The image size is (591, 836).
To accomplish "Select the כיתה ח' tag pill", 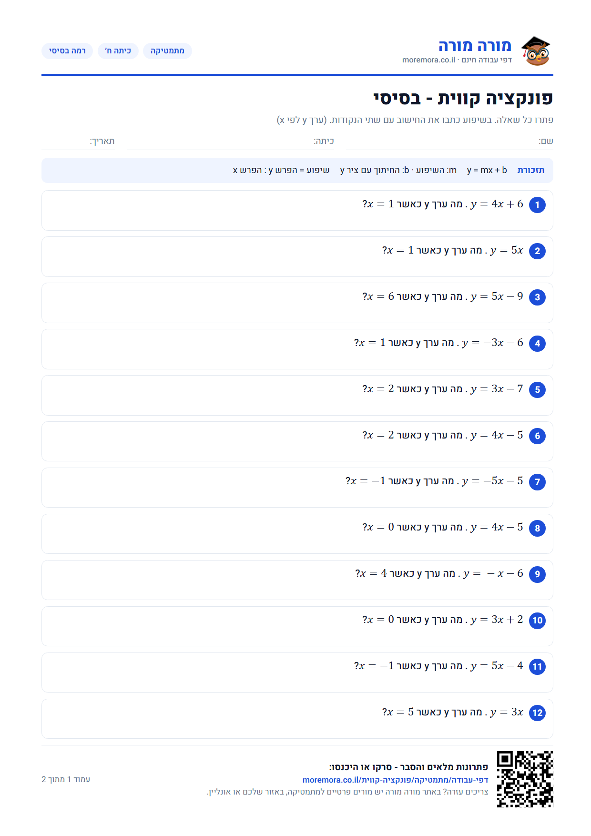I will (118, 51).
